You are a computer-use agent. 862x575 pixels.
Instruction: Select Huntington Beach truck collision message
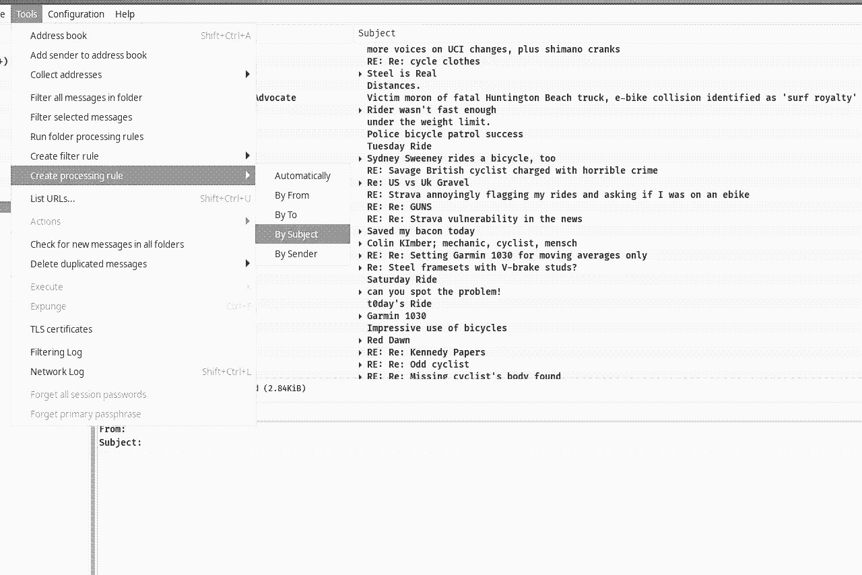pyautogui.click(x=611, y=98)
